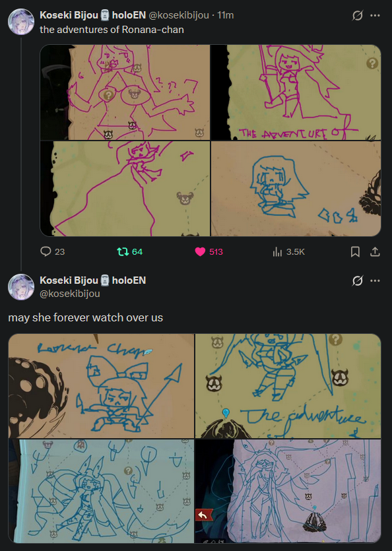The width and height of the screenshot is (392, 551).
Task: Click the Grok icon on first post
Action: pyautogui.click(x=358, y=15)
